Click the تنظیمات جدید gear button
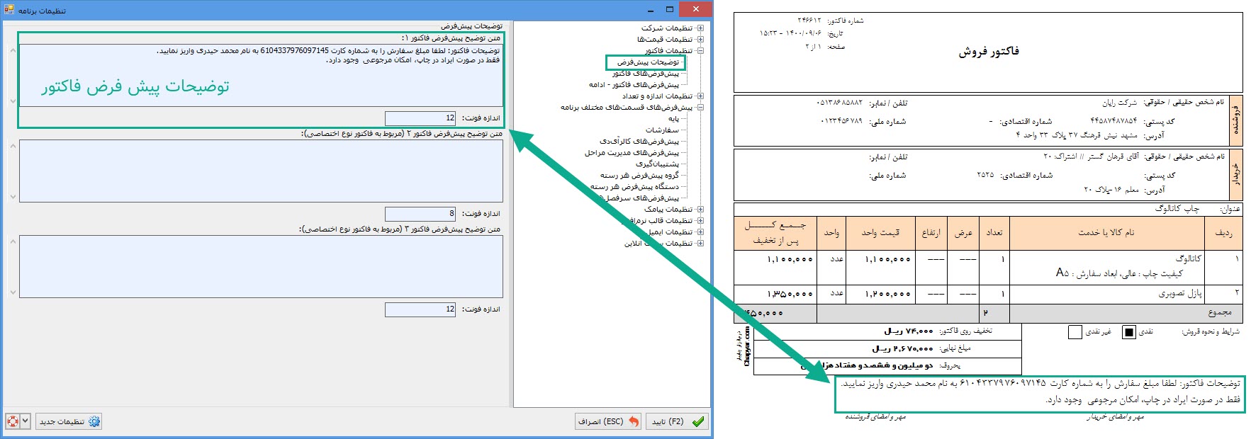The image size is (1251, 439). pyautogui.click(x=69, y=421)
